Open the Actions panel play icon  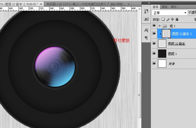(146, 19)
